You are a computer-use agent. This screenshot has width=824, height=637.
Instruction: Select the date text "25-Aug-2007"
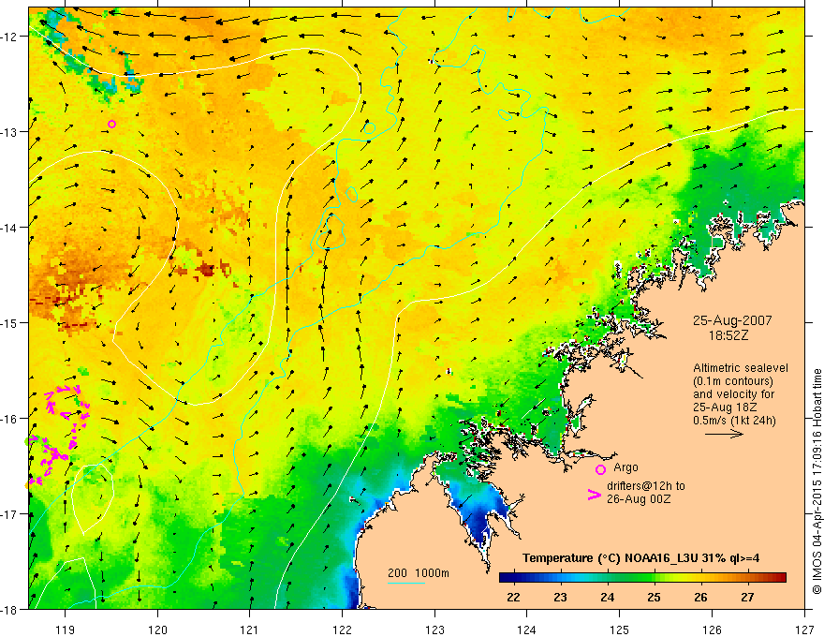pos(732,320)
